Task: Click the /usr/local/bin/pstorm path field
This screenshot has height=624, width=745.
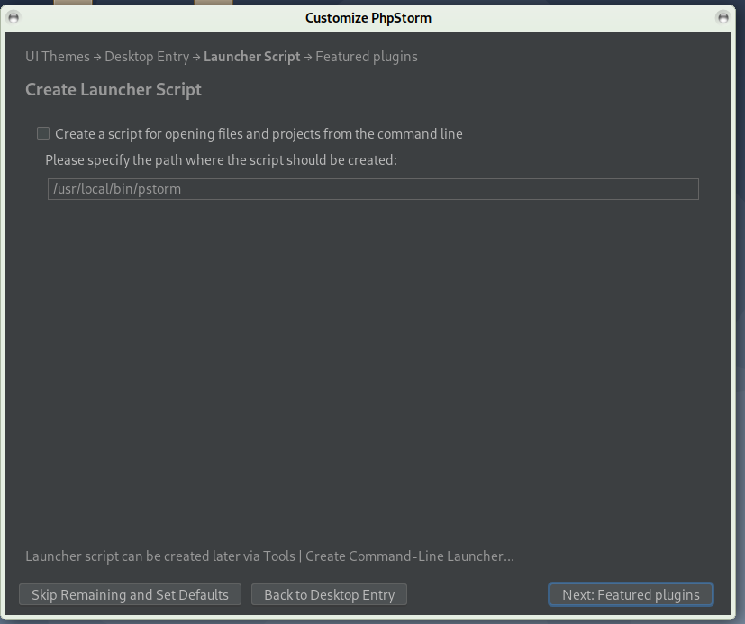Action: [372, 189]
